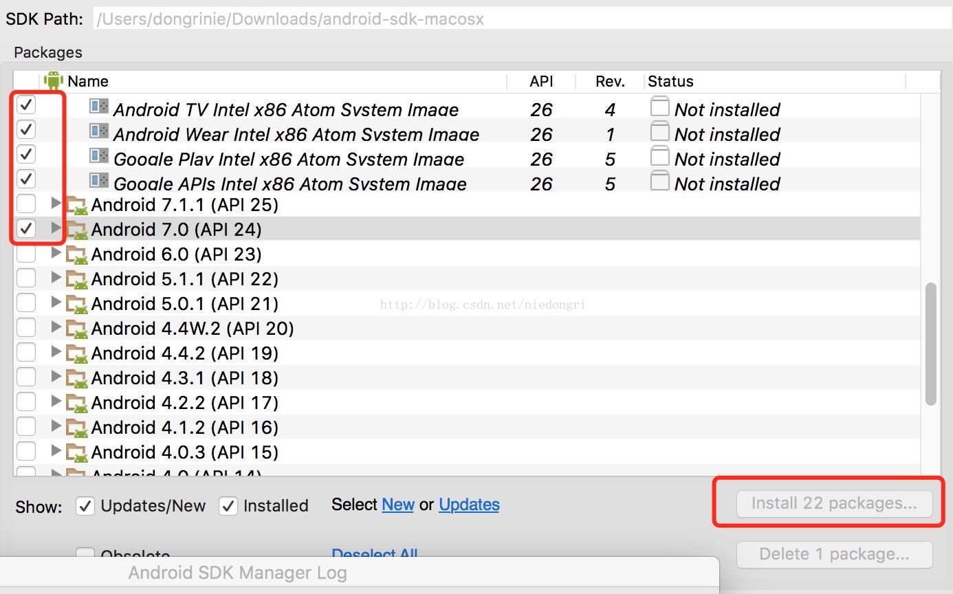953x594 pixels.
Task: Click the Updates selection link
Action: tap(469, 505)
